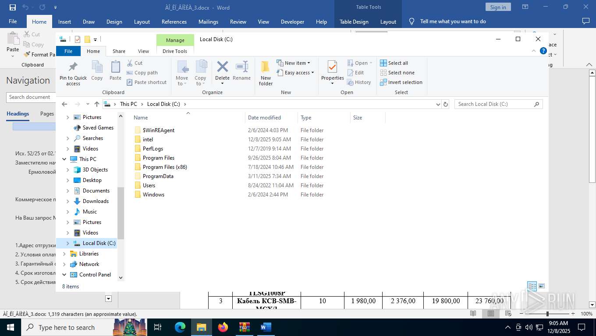Switch to Explorer Share tab

point(119,51)
